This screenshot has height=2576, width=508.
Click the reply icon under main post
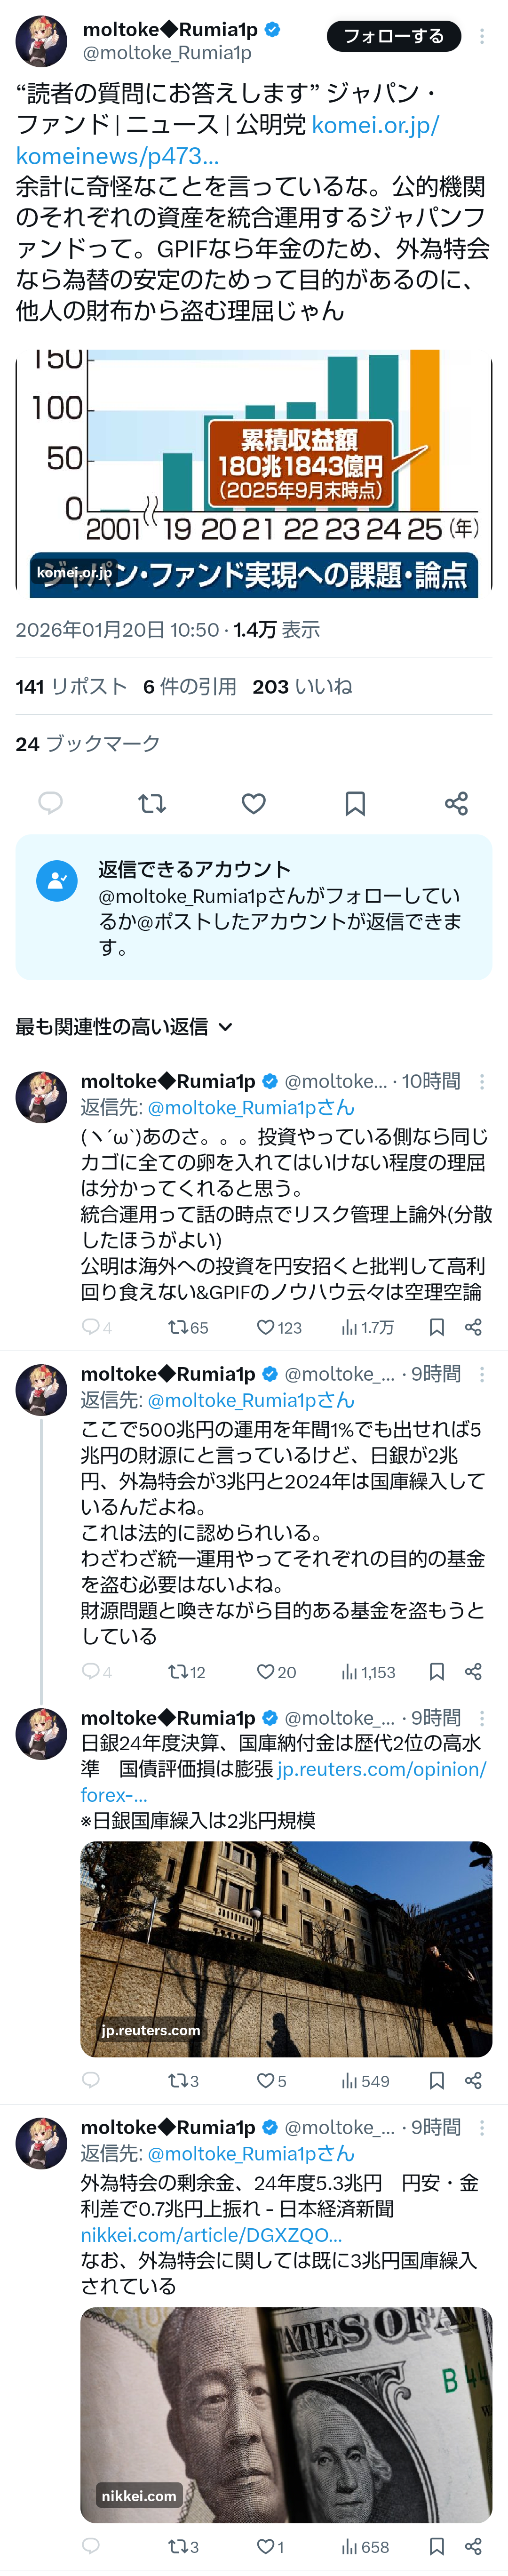click(x=50, y=803)
